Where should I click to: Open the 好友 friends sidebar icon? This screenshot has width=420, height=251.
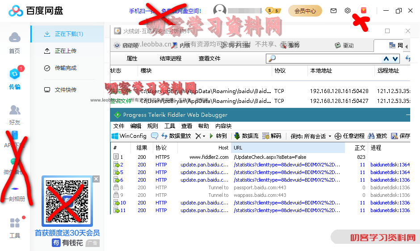(14, 115)
